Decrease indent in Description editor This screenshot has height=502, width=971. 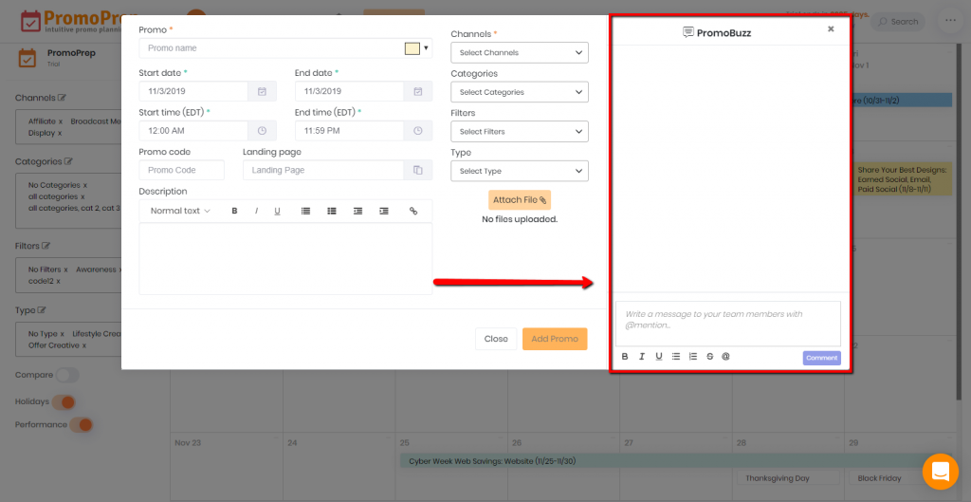(357, 211)
